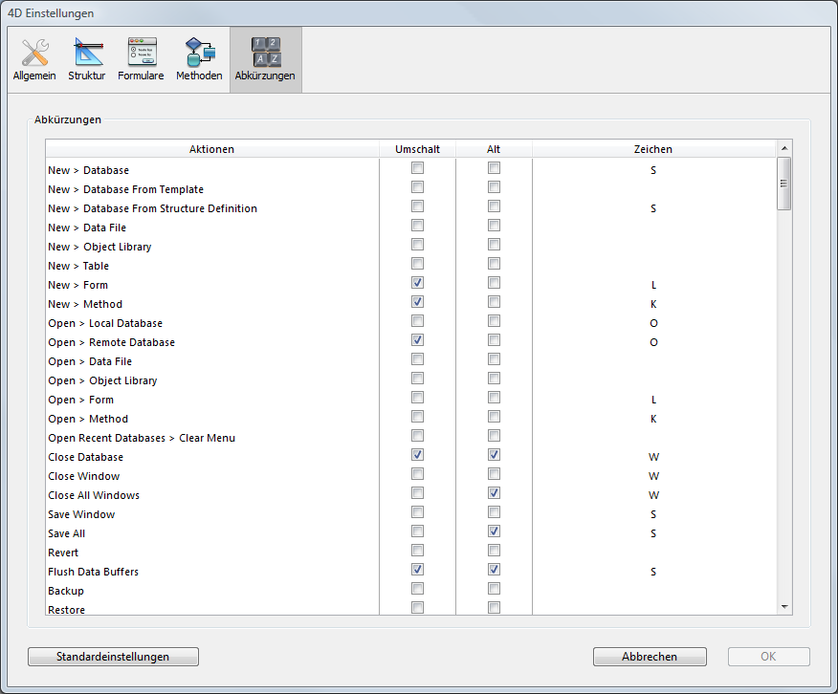
Task: Toggle Alt checkbox for Save All
Action: pyautogui.click(x=494, y=531)
